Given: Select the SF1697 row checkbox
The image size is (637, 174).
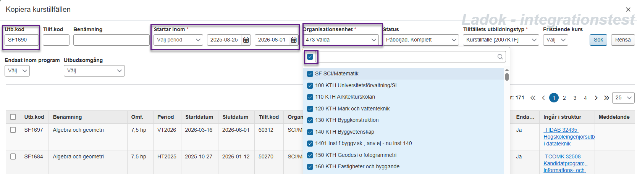Looking at the screenshot, I should click(13, 130).
